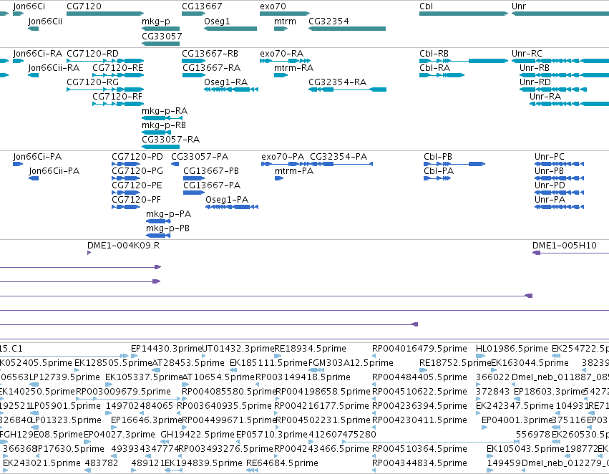609x474 pixels.
Task: Click protein Jon66Ci-PA
Action: (x=37, y=157)
